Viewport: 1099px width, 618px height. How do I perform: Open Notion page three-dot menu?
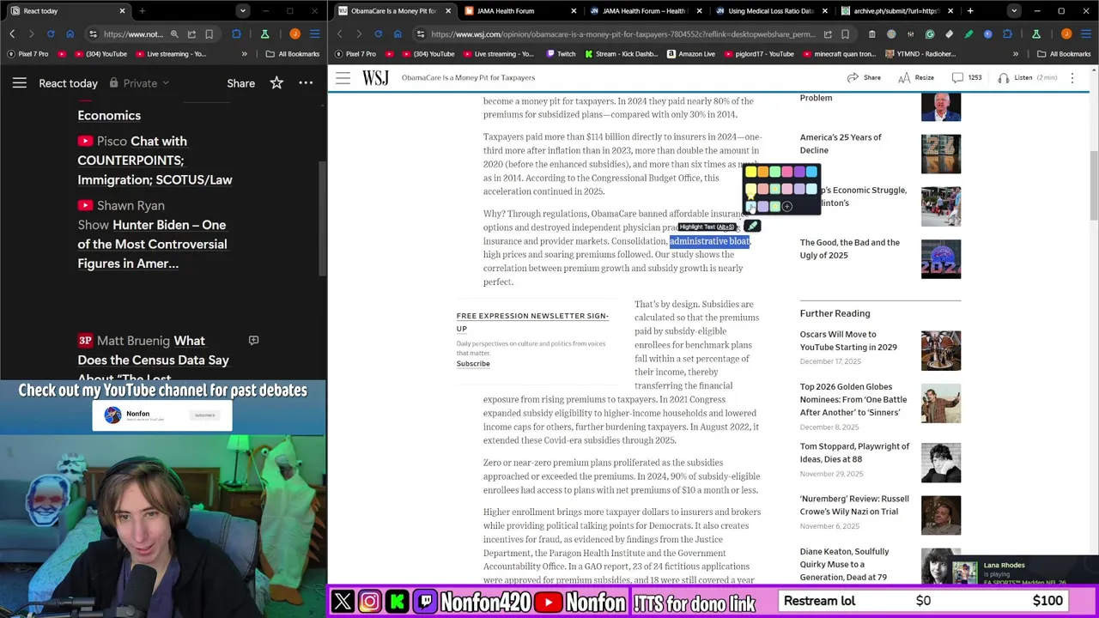click(306, 83)
